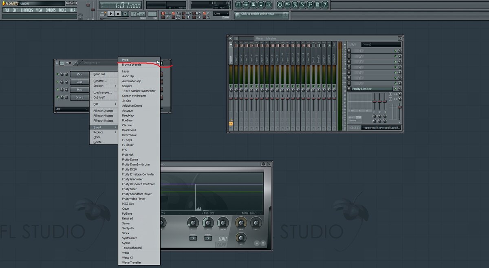Toggle the Clap channel mute LED
This screenshot has width=489, height=268.
coord(57,82)
